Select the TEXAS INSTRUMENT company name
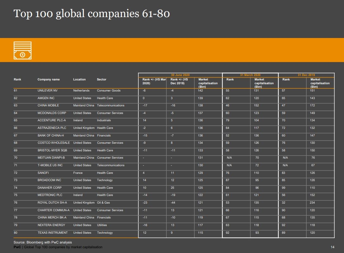 point(53,233)
